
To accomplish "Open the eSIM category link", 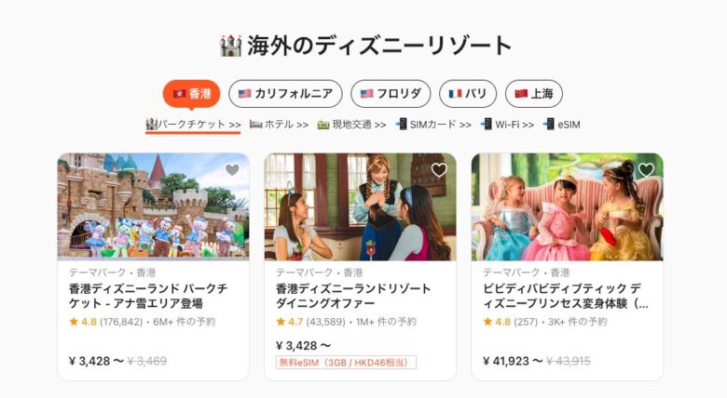I will tap(562, 125).
